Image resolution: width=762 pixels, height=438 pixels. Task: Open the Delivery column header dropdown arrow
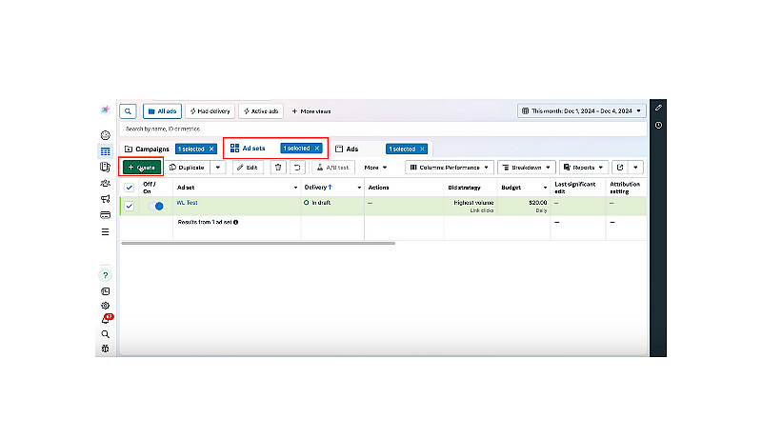point(360,188)
